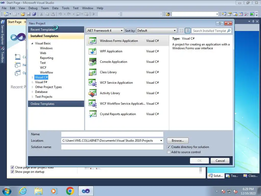Click into the Solution name field

112,147
